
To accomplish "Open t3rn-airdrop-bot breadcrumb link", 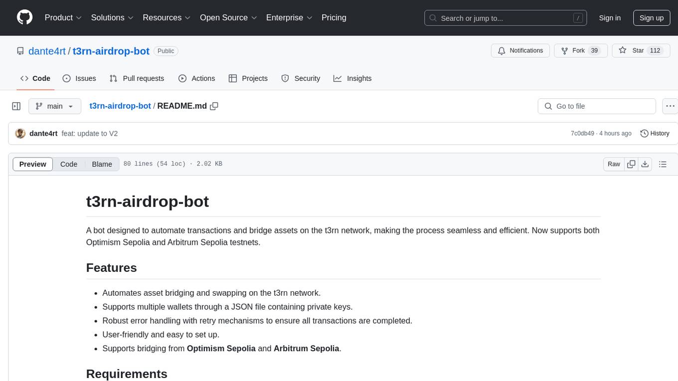I will pos(120,106).
